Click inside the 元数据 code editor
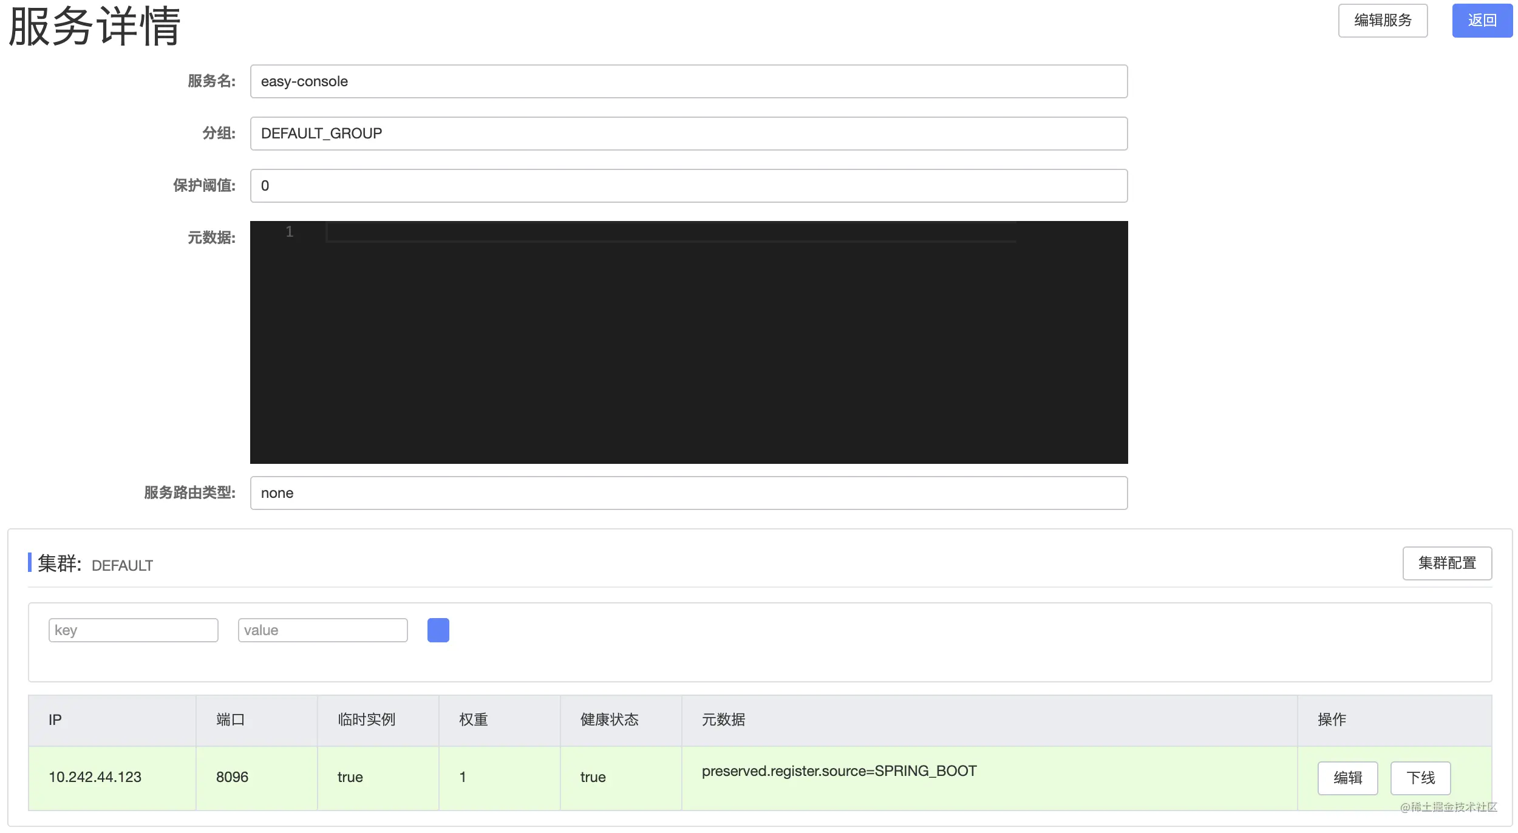Screen dimensions: 1518x833 click(688, 342)
